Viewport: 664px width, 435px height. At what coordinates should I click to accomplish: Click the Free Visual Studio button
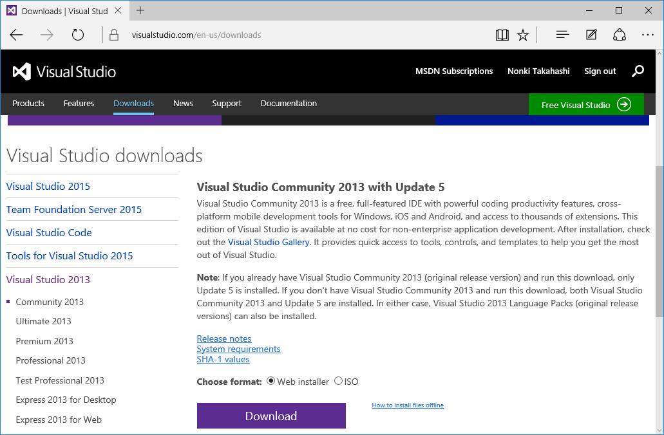pyautogui.click(x=586, y=104)
